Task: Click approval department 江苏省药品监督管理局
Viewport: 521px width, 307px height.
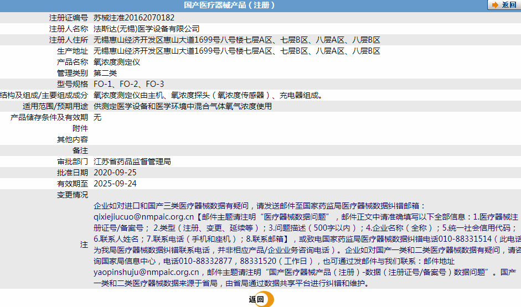Action: point(132,162)
